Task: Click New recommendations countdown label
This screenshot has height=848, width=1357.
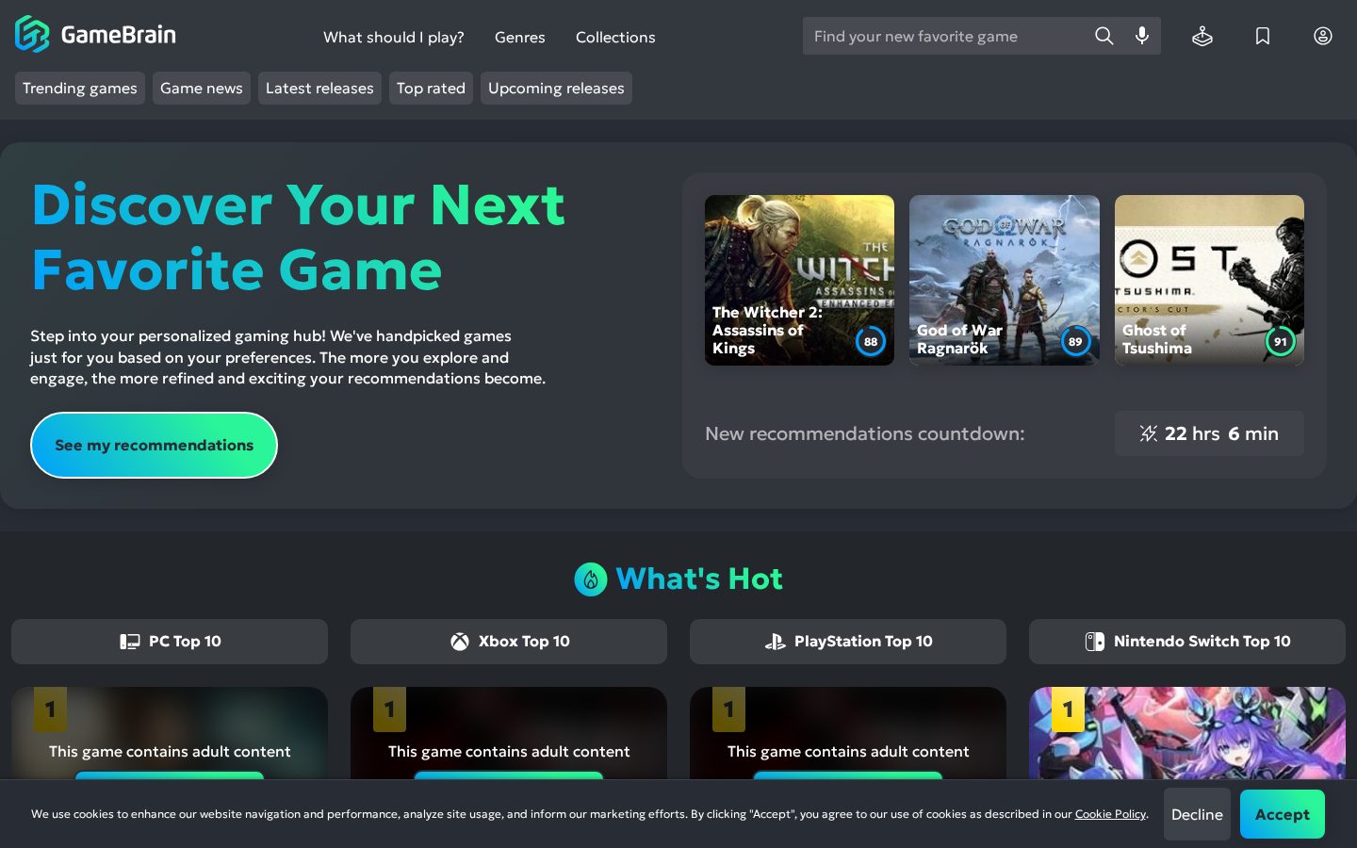Action: (864, 433)
